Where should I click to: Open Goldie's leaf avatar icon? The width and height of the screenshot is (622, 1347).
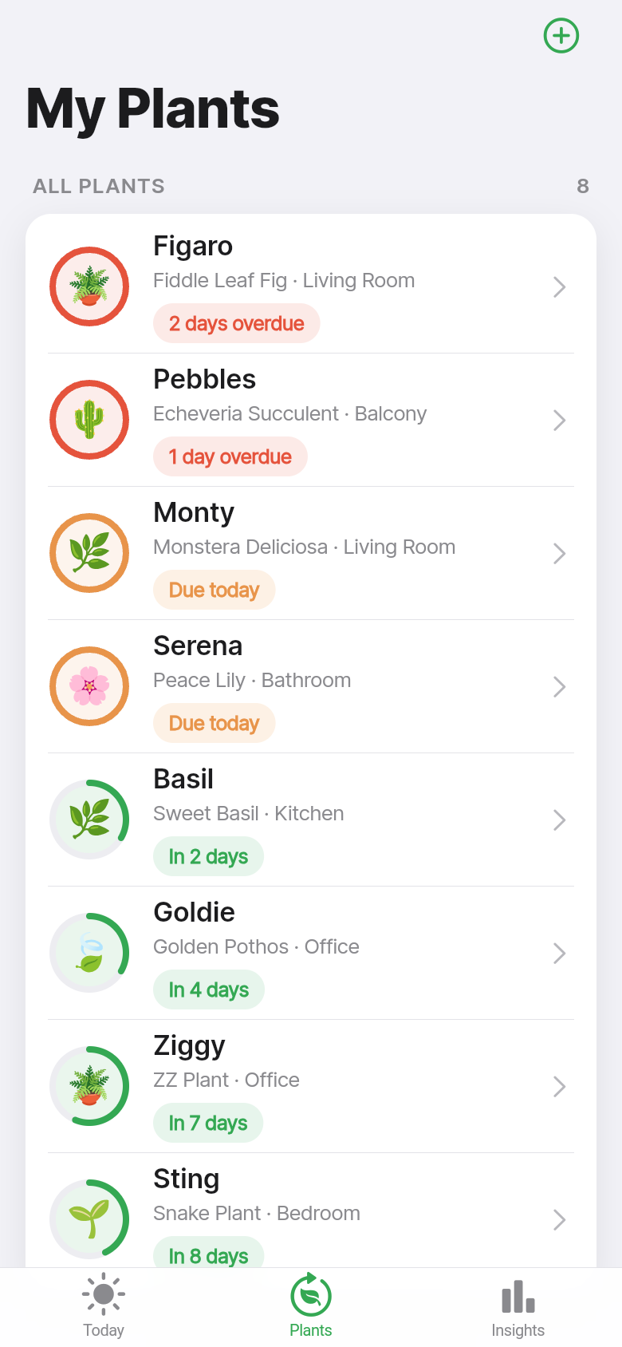click(89, 953)
